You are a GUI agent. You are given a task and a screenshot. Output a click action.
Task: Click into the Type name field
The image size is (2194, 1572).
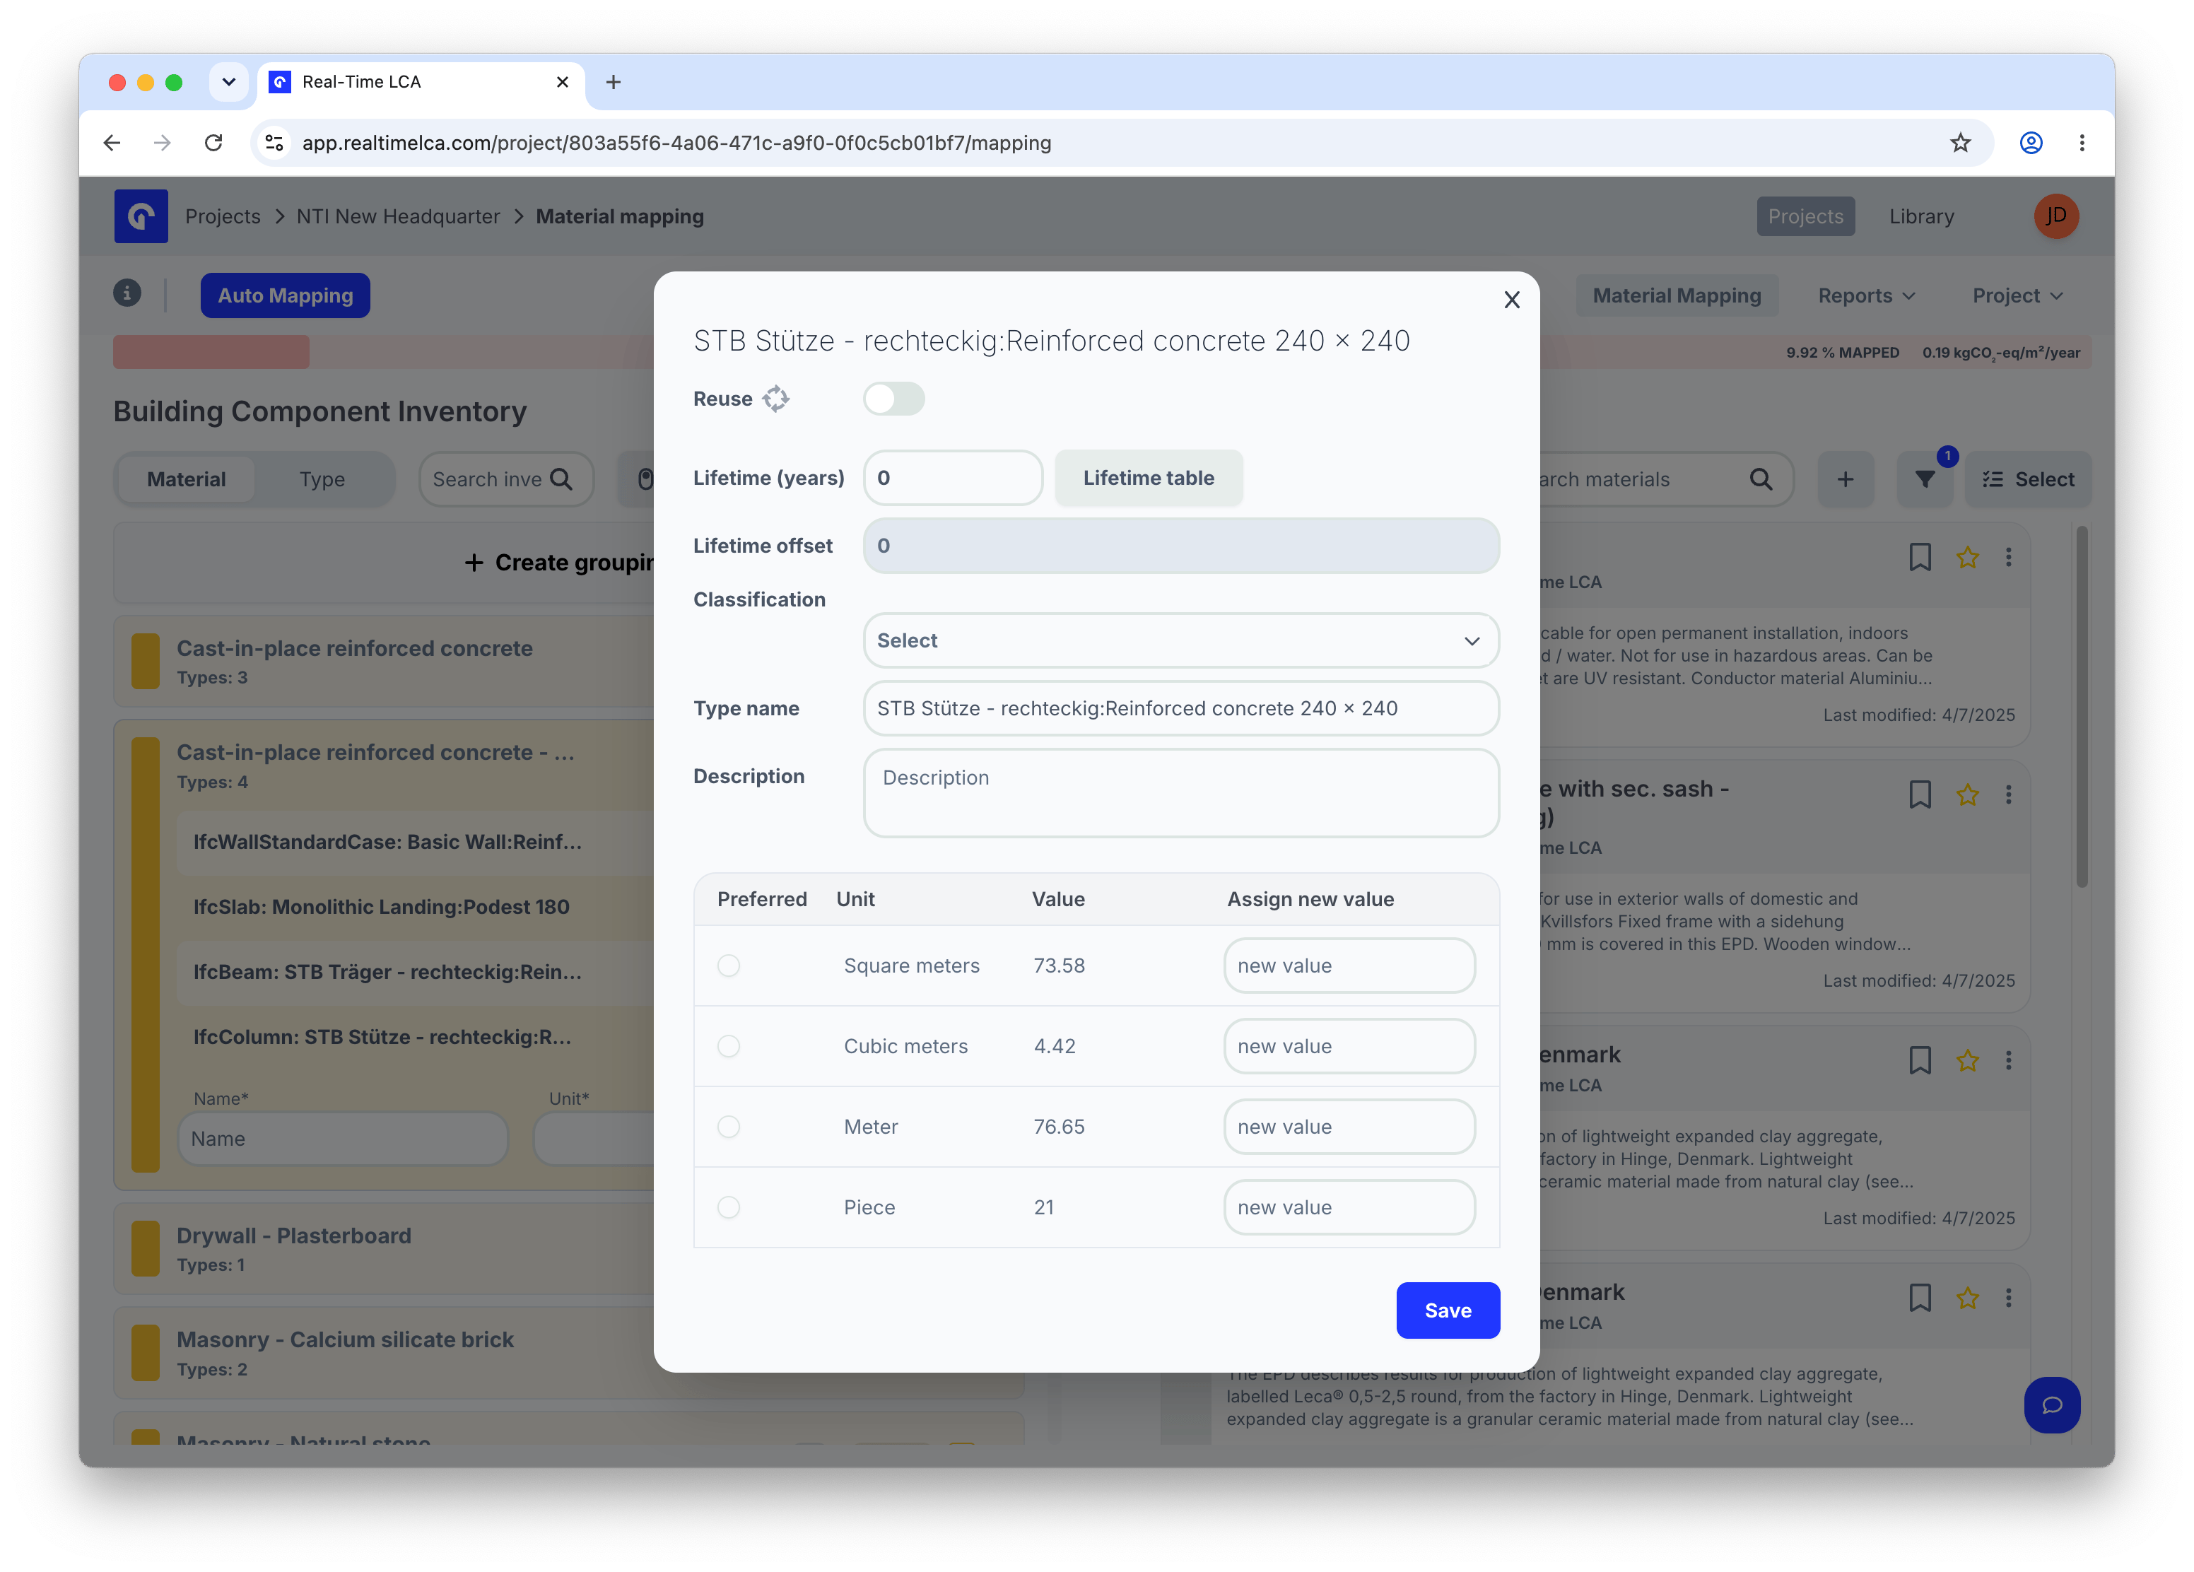click(x=1181, y=708)
